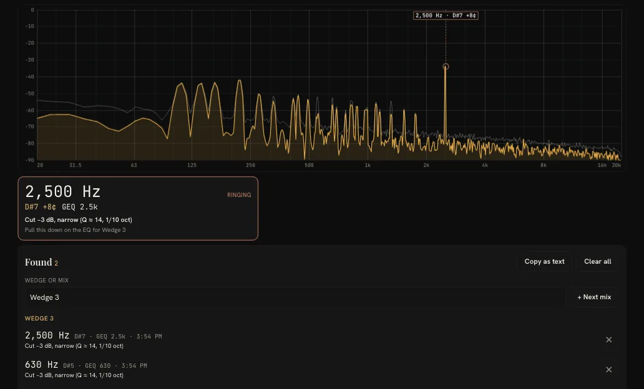644x389 pixels.
Task: Click the D#7 +8¢ note readout in card
Action: [x=40, y=207]
